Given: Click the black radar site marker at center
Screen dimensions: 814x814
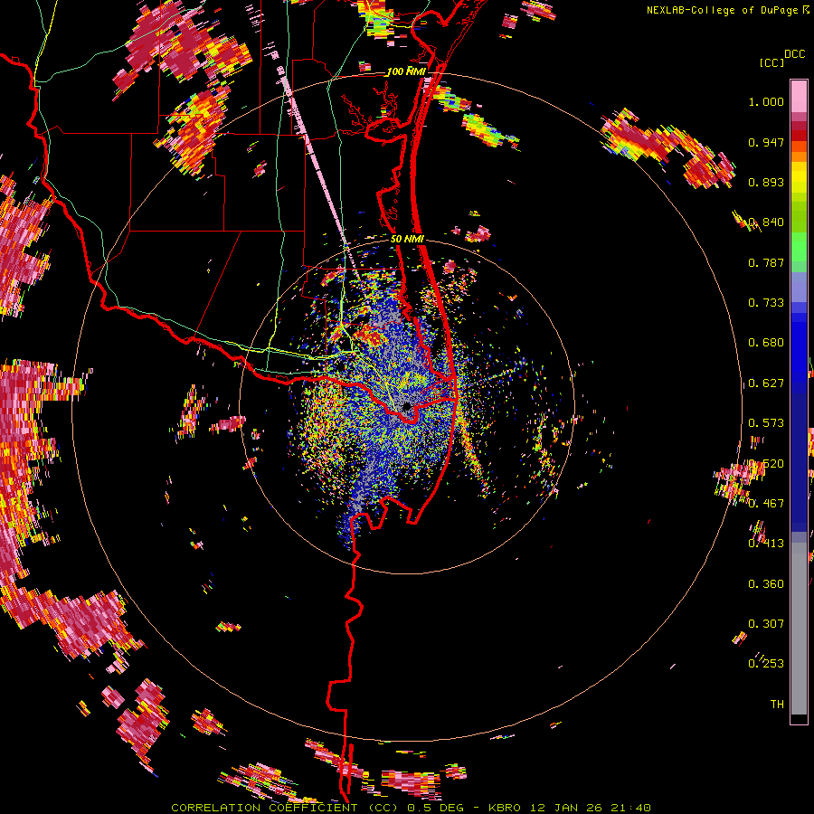Looking at the screenshot, I should (406, 406).
